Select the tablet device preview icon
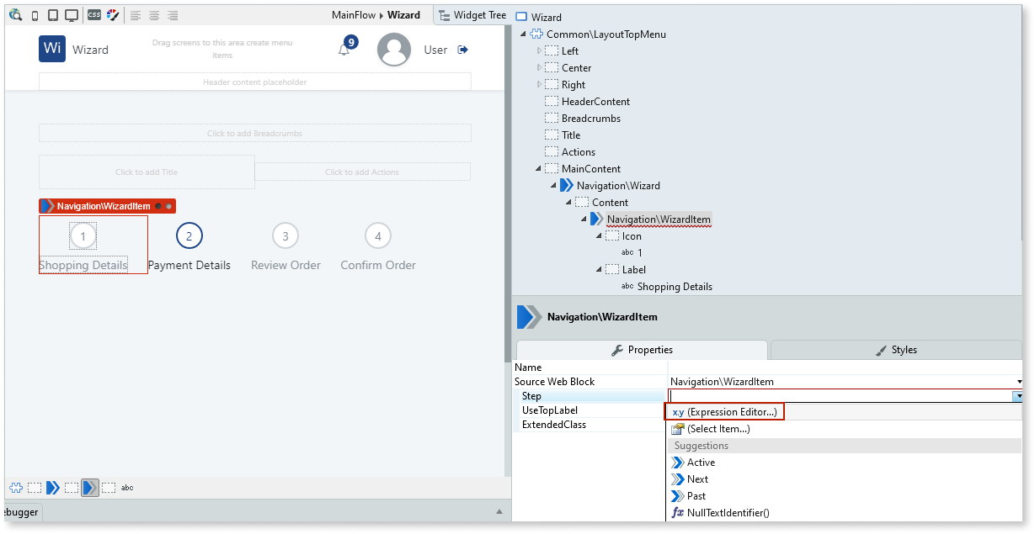1035x534 pixels. point(53,14)
